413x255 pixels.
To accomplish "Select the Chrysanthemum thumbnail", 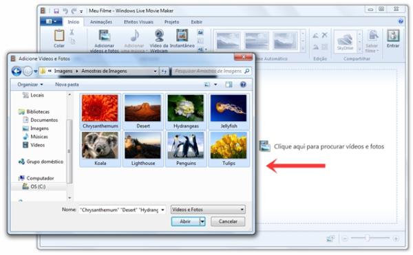I will click(x=100, y=111).
